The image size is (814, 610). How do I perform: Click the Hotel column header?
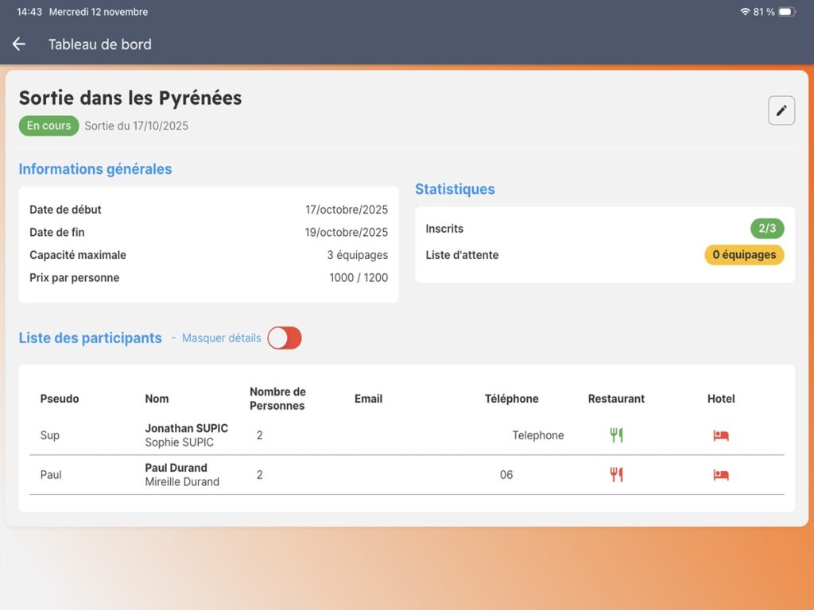[x=721, y=399]
